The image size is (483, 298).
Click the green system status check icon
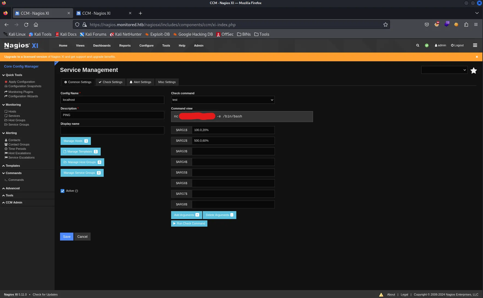427,45
